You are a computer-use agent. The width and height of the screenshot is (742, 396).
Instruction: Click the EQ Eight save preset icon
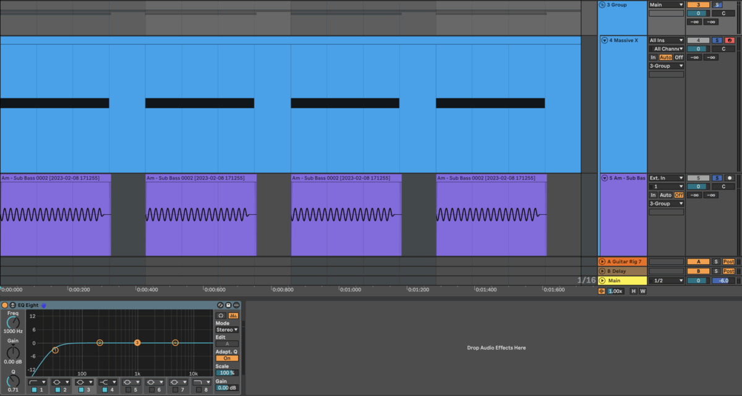228,305
